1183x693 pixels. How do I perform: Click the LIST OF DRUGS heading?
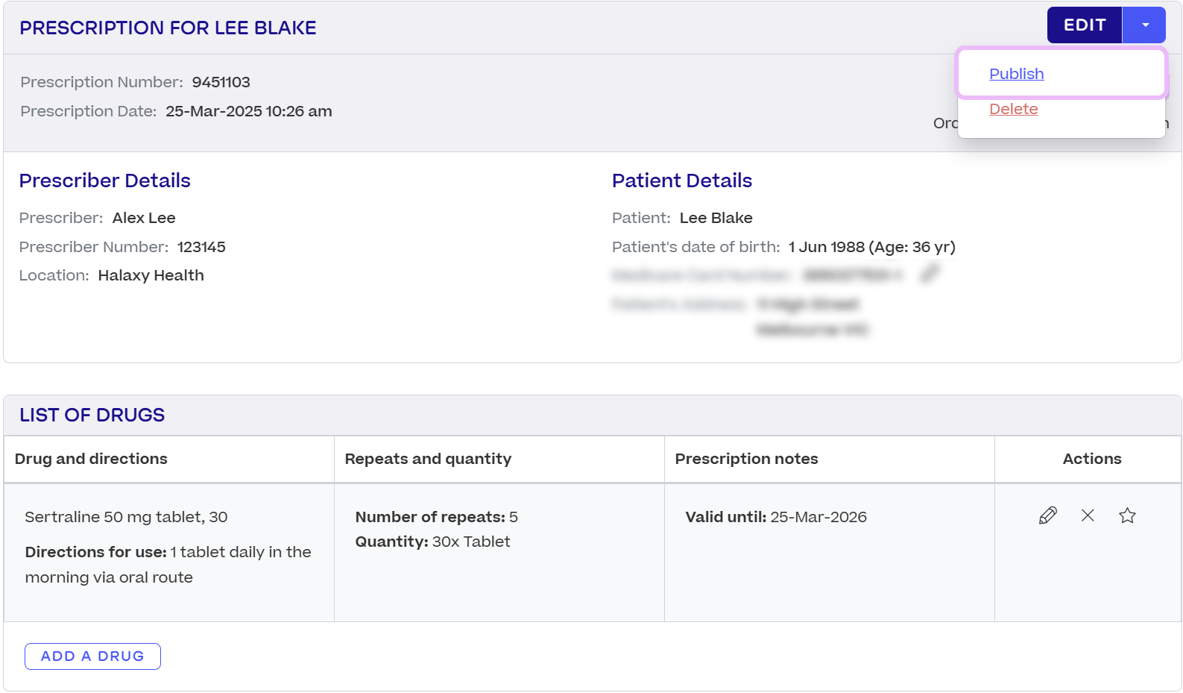point(92,415)
